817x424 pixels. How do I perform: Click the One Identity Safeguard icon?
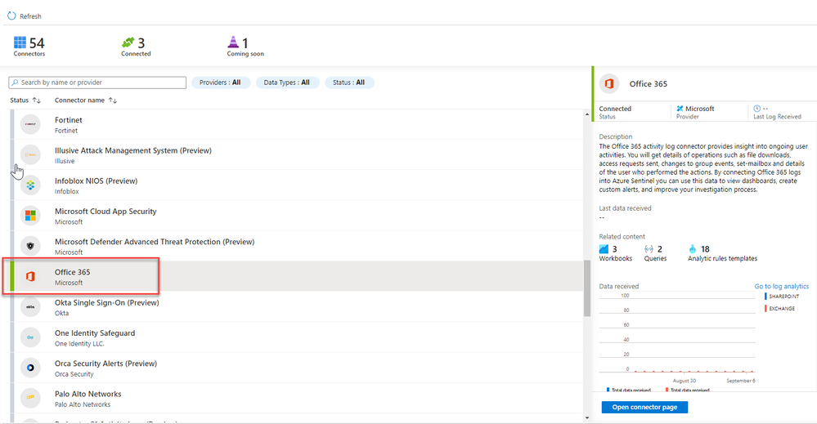coord(30,337)
